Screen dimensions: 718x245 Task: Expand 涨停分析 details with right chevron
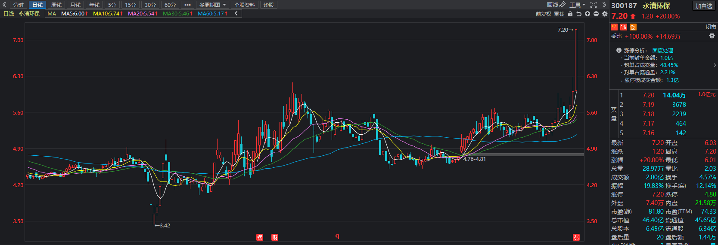click(x=715, y=65)
